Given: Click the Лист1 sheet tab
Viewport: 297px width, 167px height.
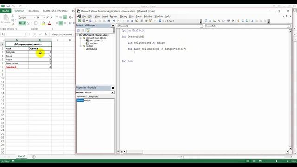Looking at the screenshot, I should click(21, 156).
